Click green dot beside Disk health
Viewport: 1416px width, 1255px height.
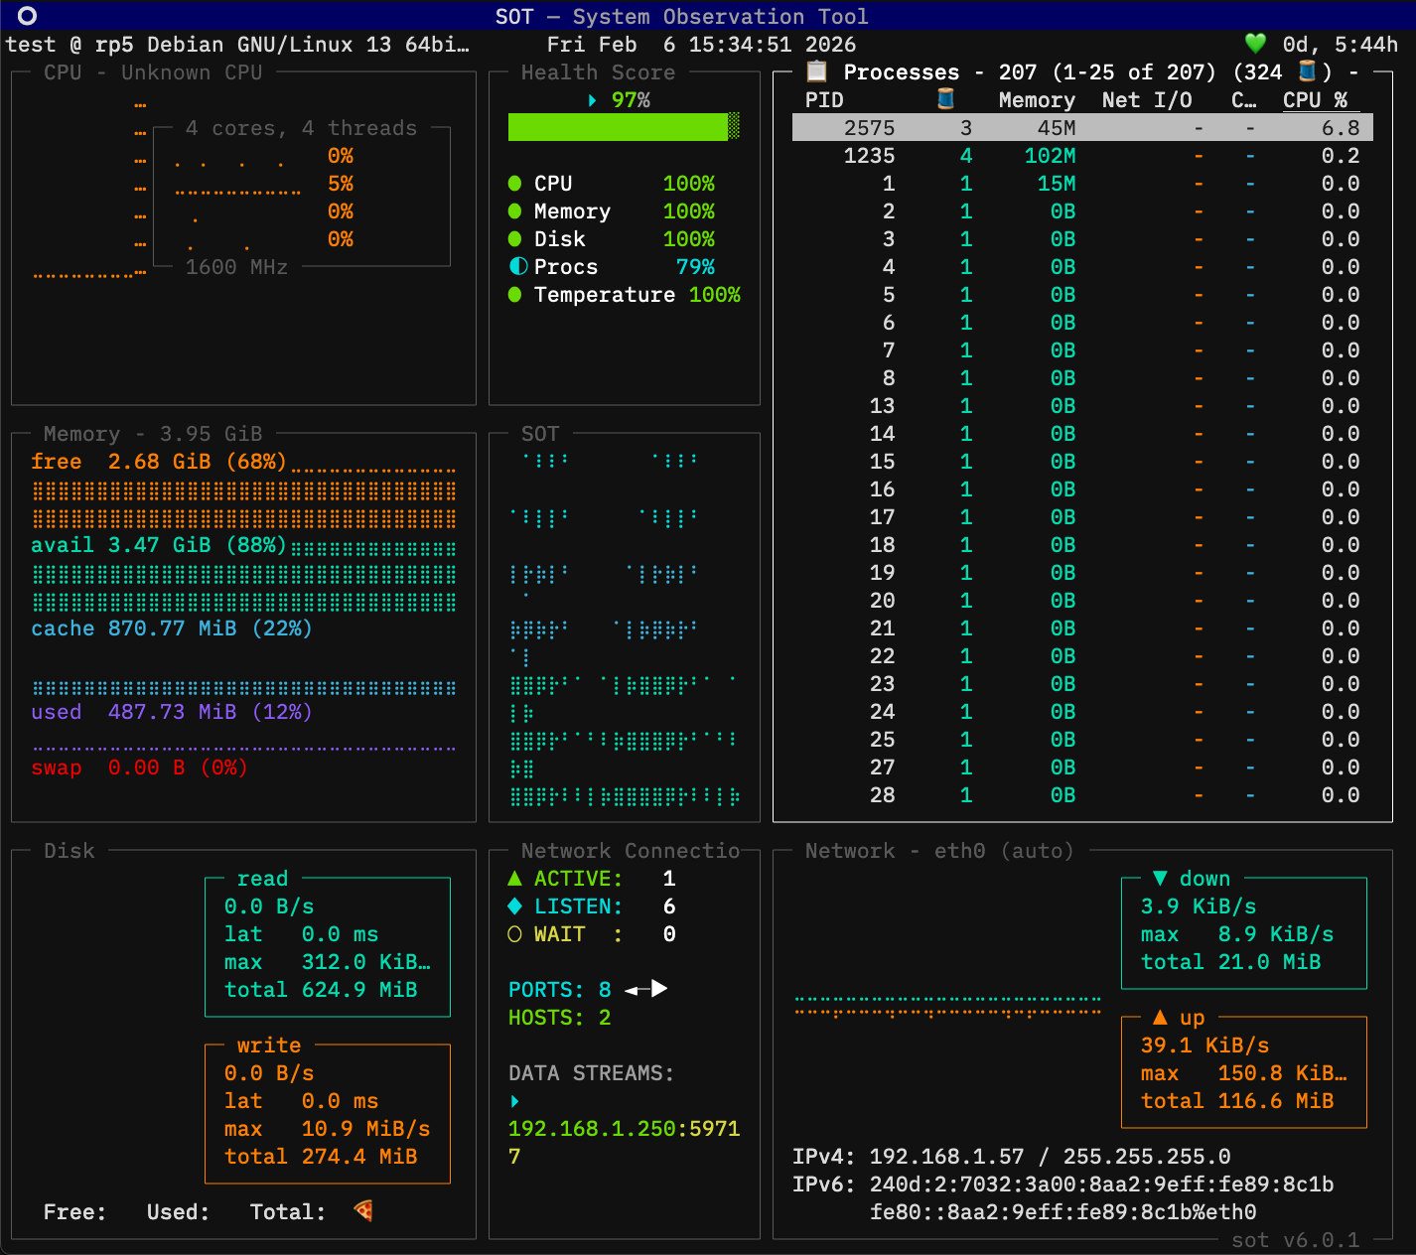click(x=514, y=238)
